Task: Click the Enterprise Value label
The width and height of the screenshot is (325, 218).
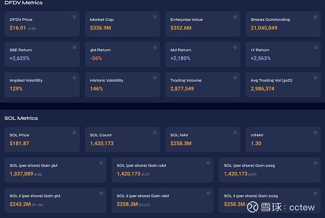Action: [186, 19]
